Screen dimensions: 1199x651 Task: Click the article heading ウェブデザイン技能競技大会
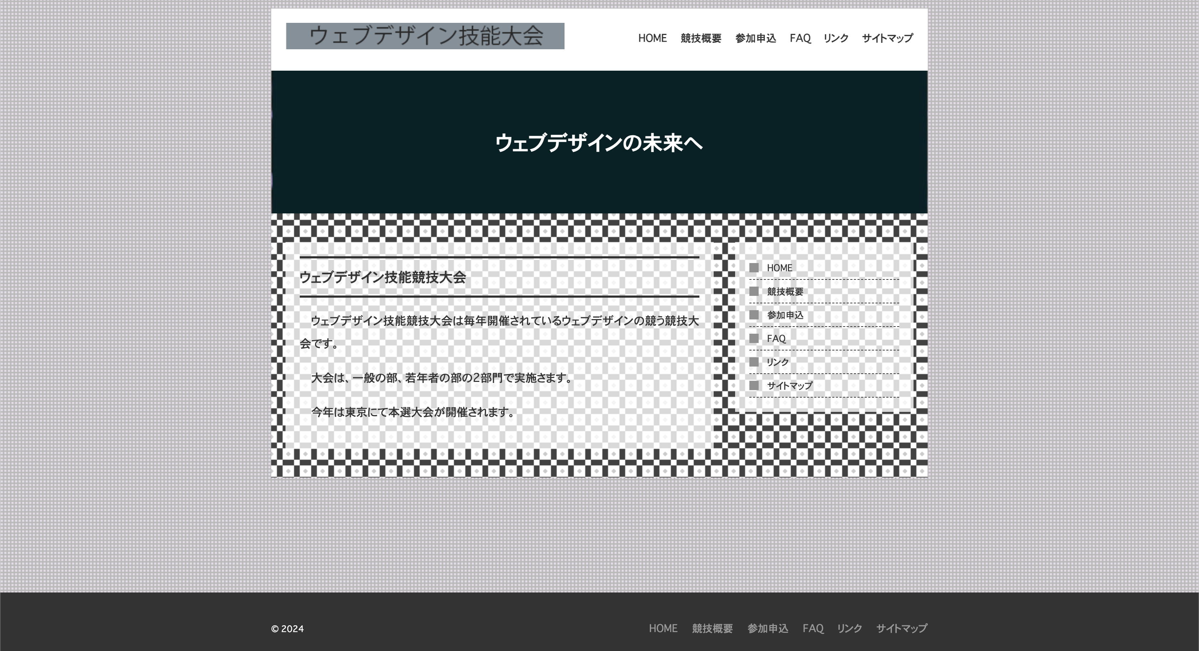click(x=383, y=277)
